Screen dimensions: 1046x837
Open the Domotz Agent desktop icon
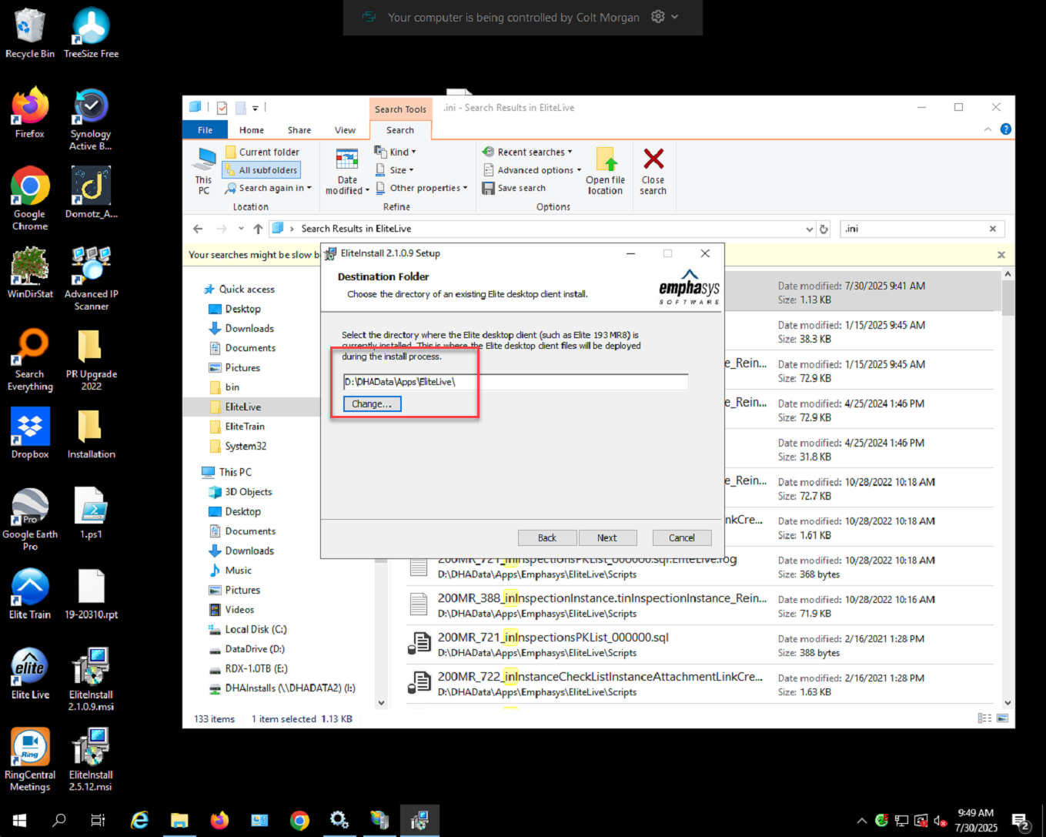(x=91, y=193)
